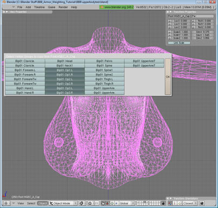Image resolution: width=218 pixels, height=208 pixels.
Task: Click the object name field in Transform Properties
Action: point(179,16)
